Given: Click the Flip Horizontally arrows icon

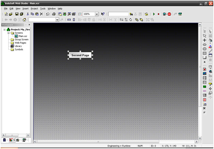Looking at the screenshot, I should click(x=121, y=20).
